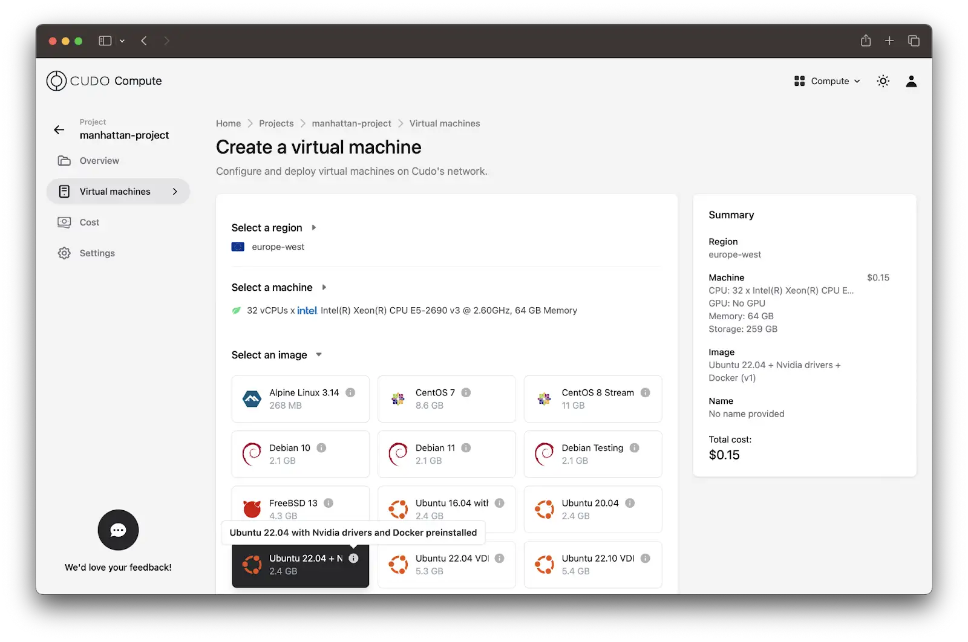Show browser tab overview
The height and width of the screenshot is (642, 968).
point(914,41)
